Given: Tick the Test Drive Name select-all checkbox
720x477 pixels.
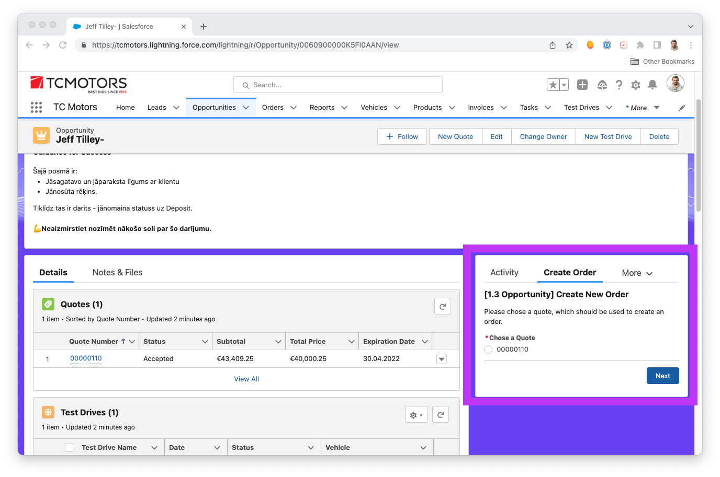Looking at the screenshot, I should coord(69,448).
